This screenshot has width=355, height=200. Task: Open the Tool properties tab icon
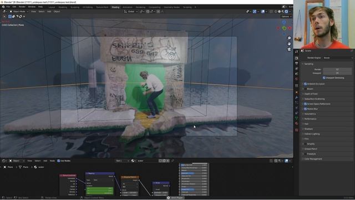pos(297,52)
